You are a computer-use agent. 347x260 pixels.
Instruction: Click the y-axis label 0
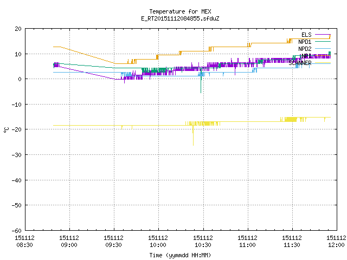[x=20, y=79]
